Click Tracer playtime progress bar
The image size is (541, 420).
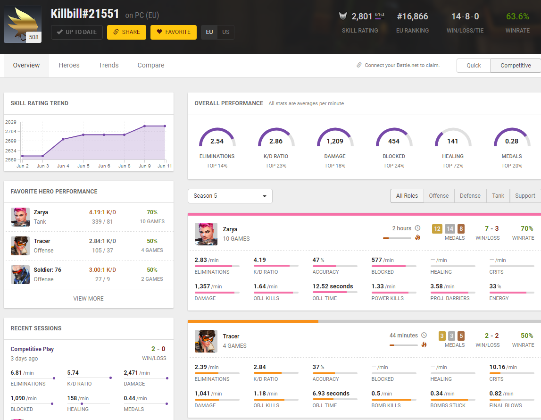pos(403,345)
